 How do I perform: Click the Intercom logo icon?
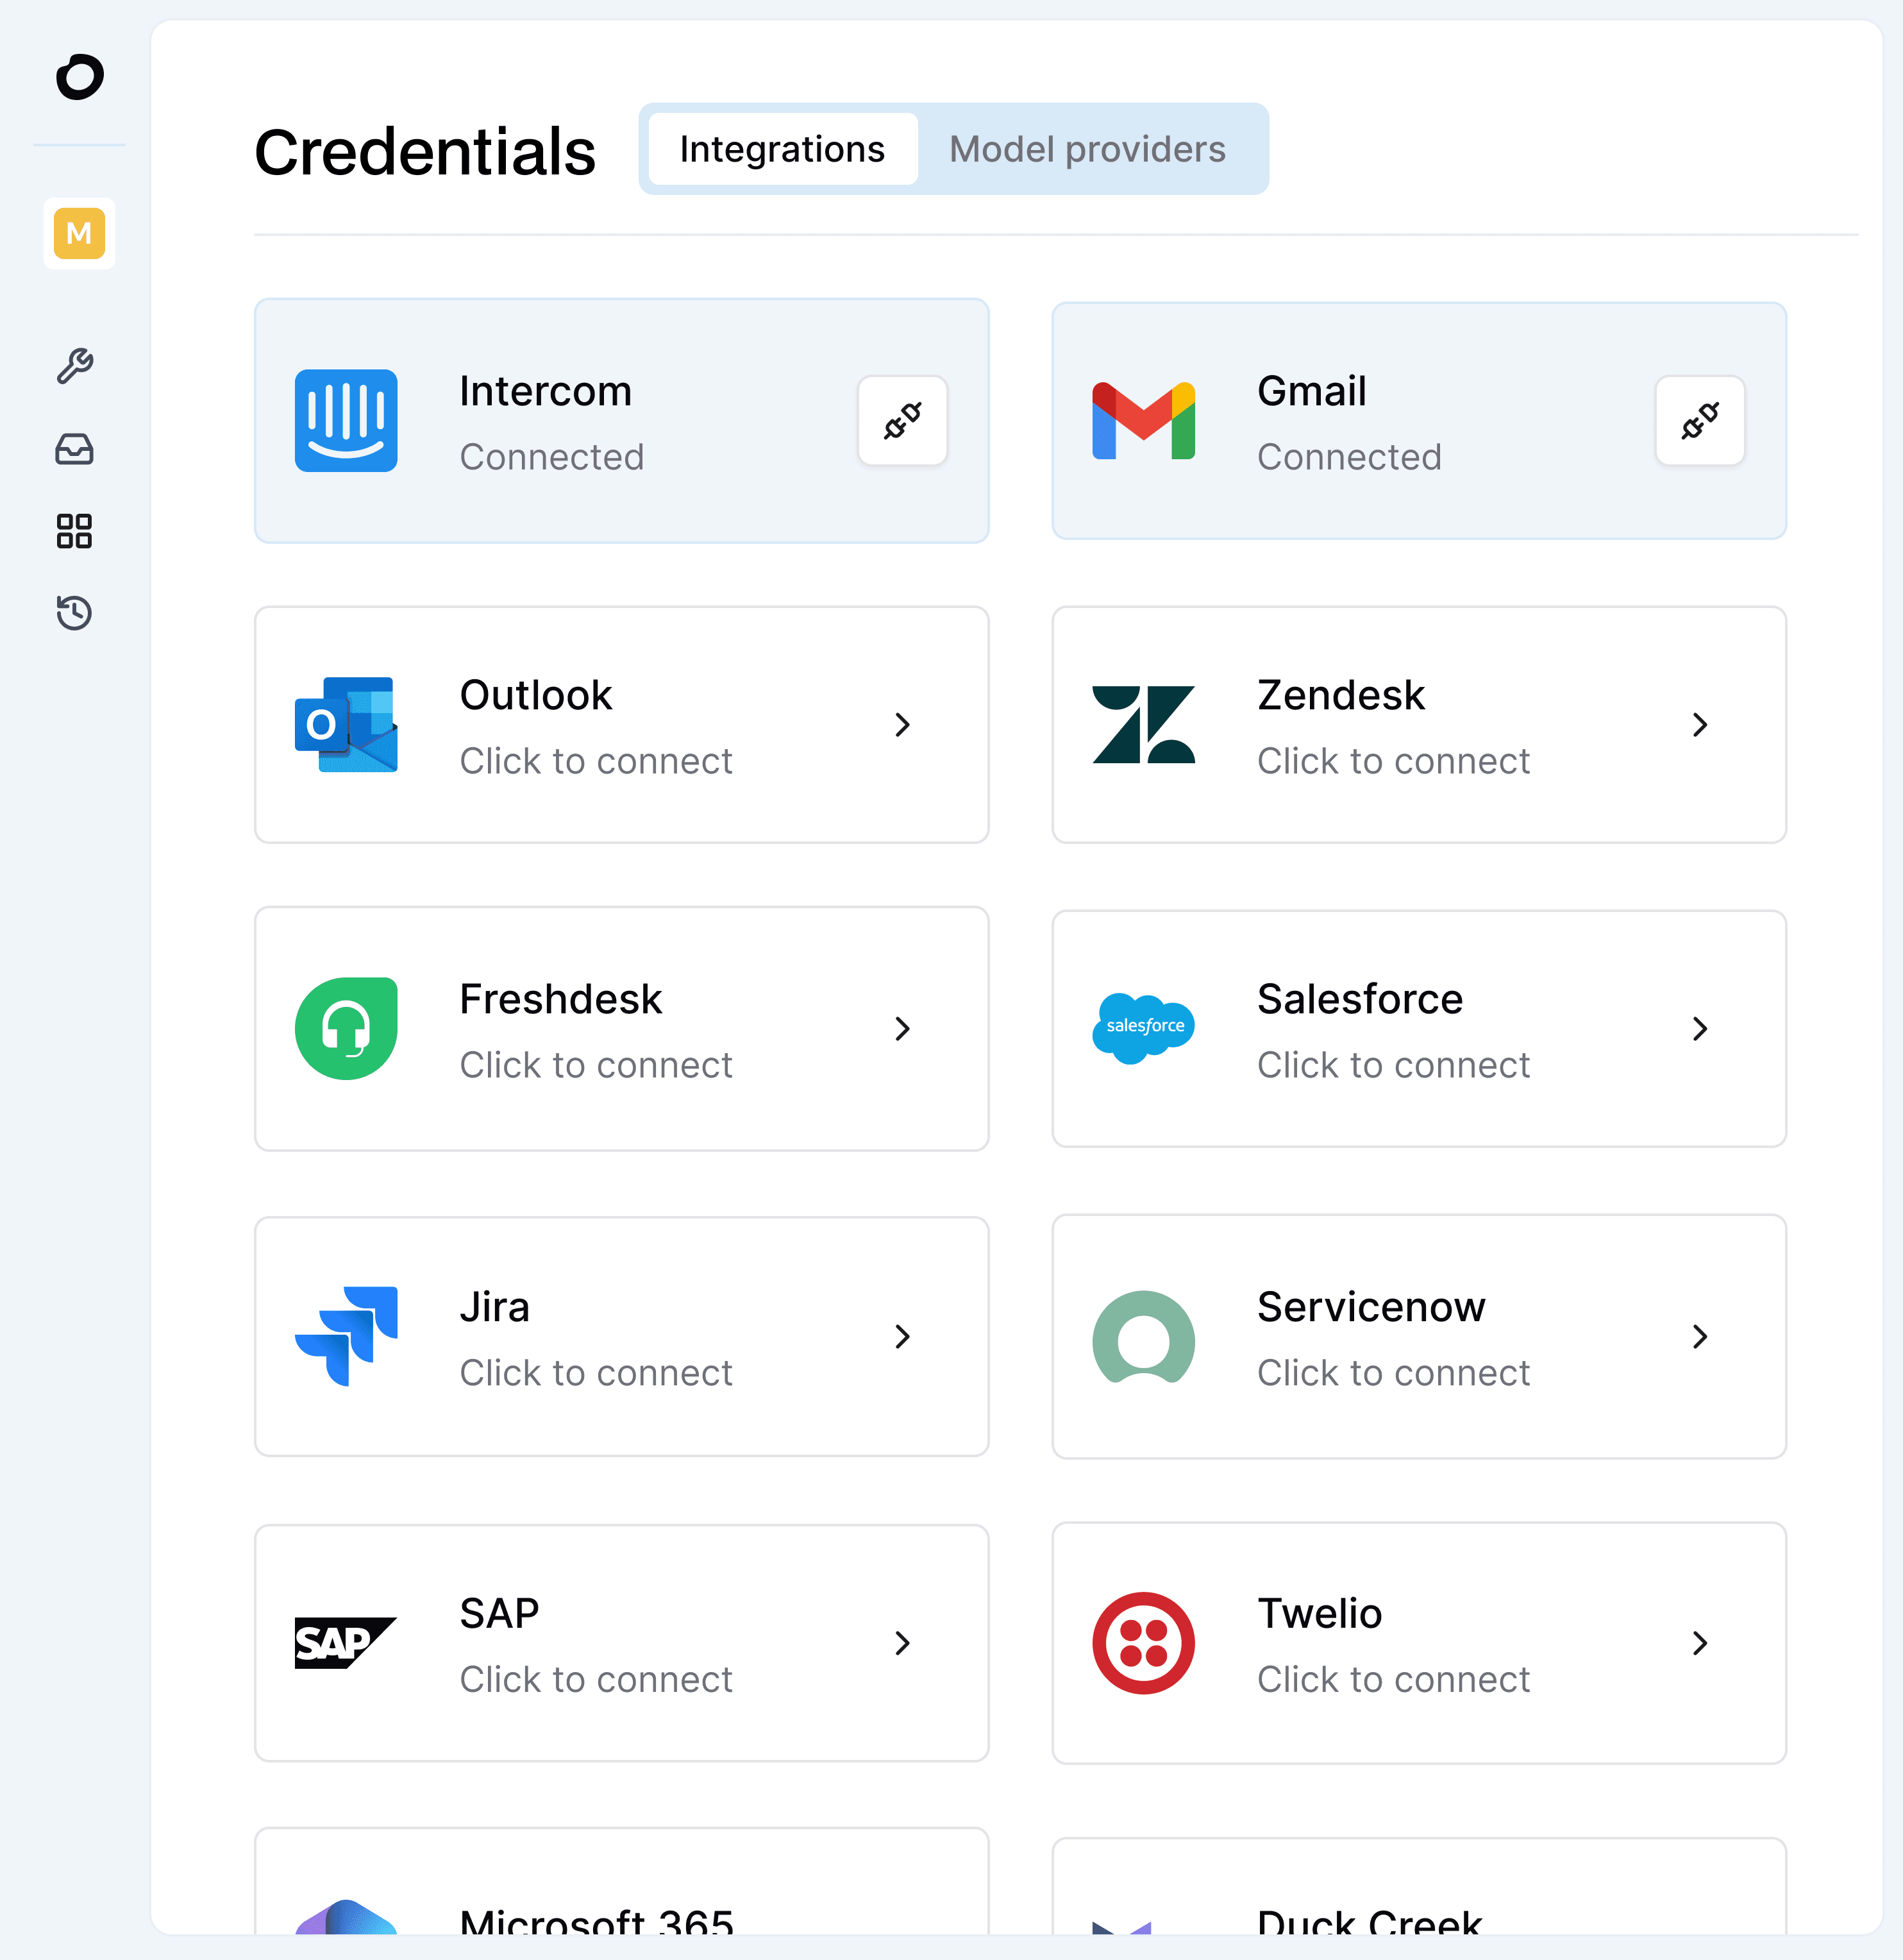[346, 421]
